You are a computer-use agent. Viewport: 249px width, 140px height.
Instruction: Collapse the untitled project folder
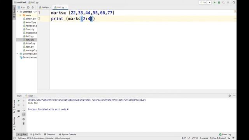pyautogui.click(x=18, y=12)
